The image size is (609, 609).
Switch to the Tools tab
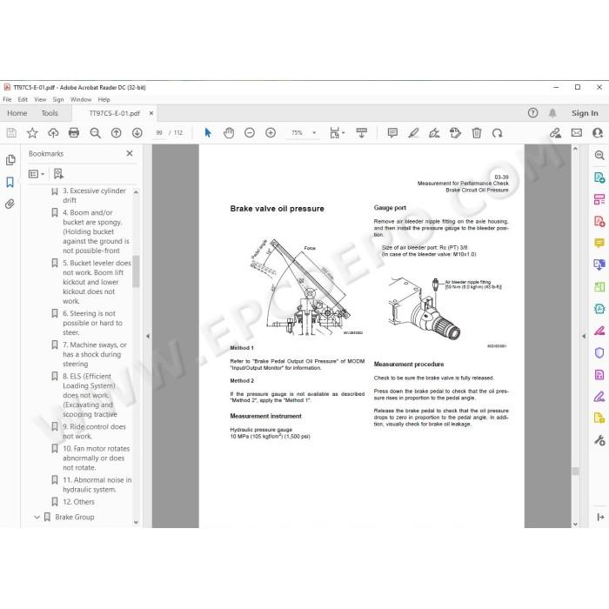click(50, 113)
